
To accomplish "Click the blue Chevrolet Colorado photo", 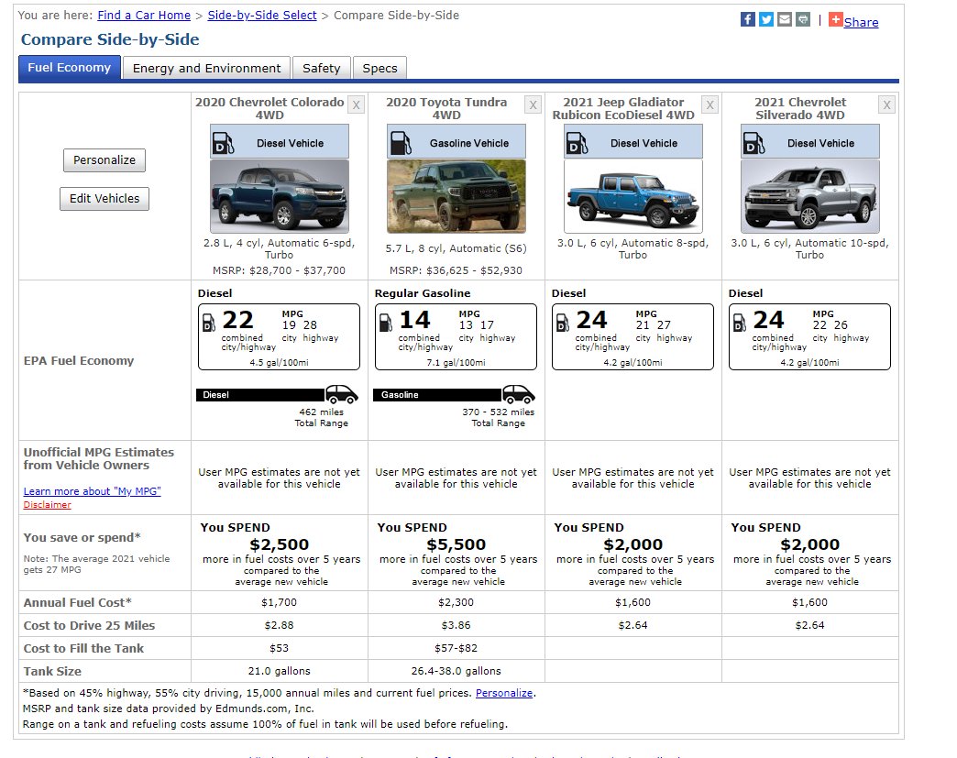I will tap(280, 196).
